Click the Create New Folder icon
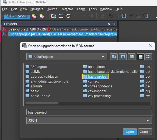This screenshot has height=140, width=157. (x=132, y=57)
